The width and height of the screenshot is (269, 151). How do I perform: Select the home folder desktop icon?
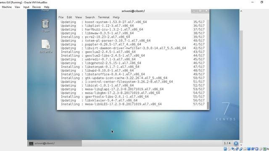(x=45, y=10)
